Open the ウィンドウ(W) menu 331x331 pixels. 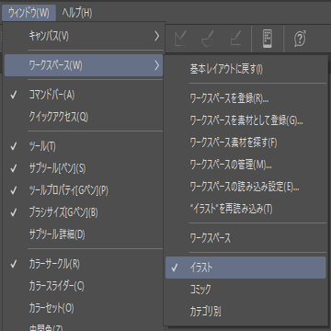(x=29, y=13)
